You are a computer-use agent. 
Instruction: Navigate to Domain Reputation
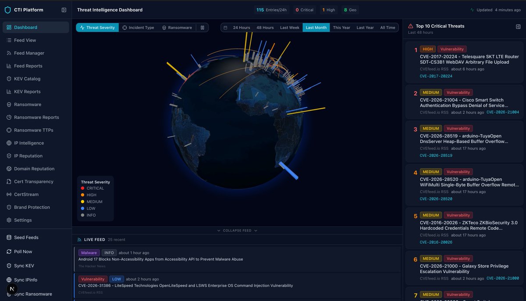pos(36,169)
